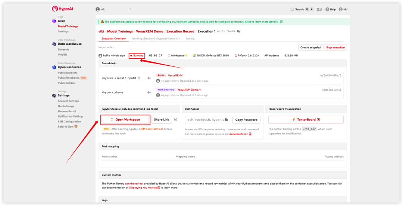Open the Working directory tab

[156, 38]
